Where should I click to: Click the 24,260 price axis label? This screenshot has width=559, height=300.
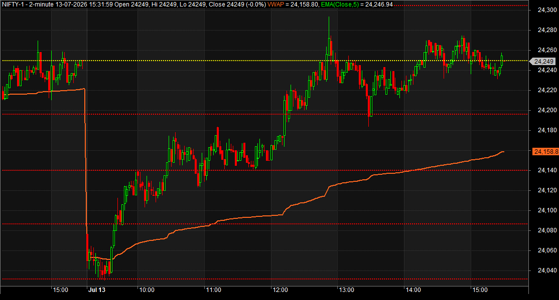click(547, 50)
